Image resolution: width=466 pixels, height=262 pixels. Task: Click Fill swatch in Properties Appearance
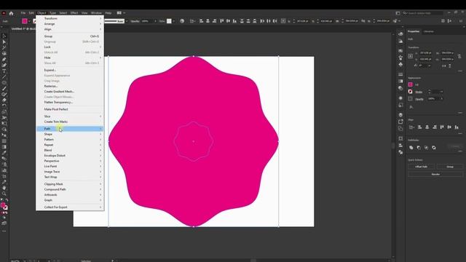(411, 84)
